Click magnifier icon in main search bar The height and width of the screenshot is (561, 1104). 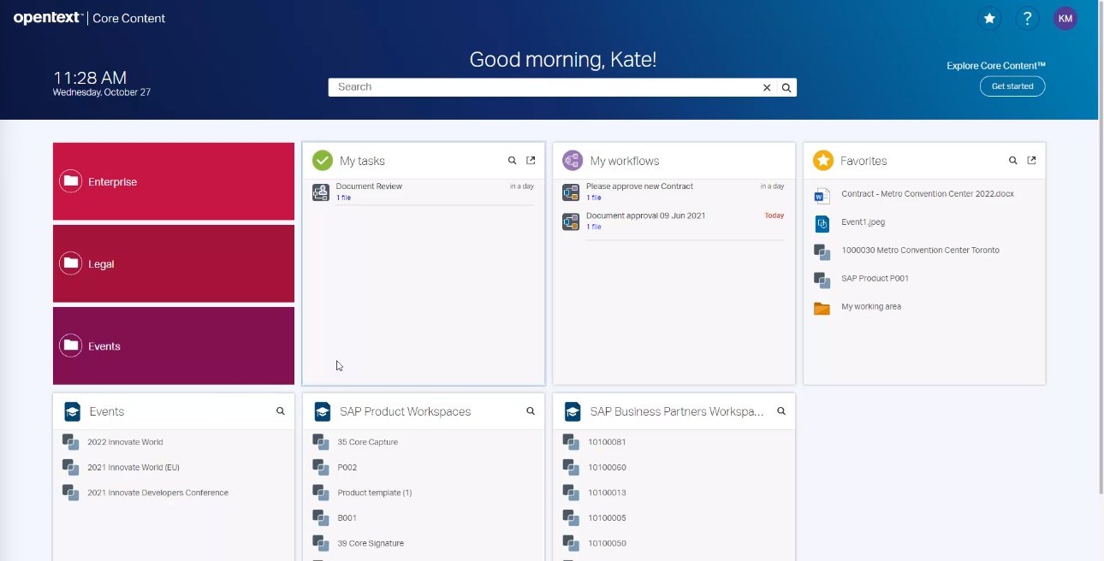point(786,87)
